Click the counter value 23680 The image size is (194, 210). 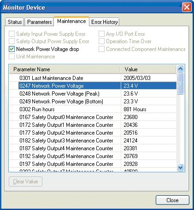[130, 117]
